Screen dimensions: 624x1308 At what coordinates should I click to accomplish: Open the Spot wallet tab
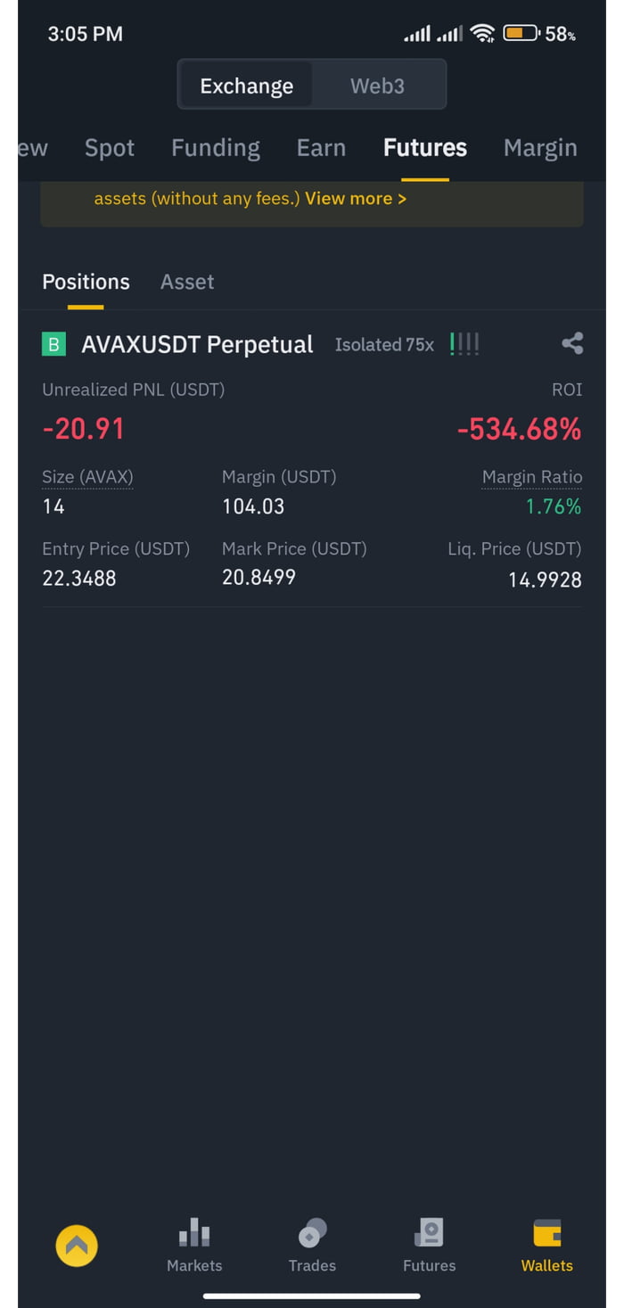click(110, 148)
